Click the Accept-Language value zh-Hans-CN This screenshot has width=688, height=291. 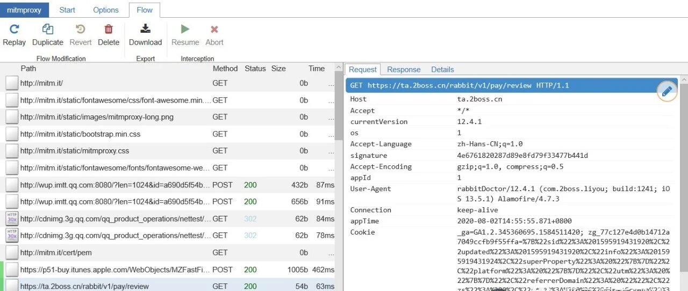point(490,144)
